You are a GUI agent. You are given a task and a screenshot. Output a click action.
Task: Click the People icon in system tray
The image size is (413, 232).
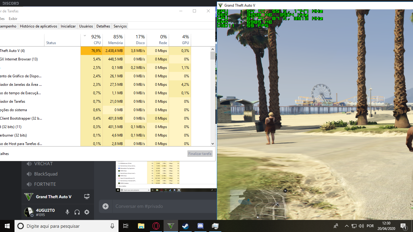tap(336, 226)
